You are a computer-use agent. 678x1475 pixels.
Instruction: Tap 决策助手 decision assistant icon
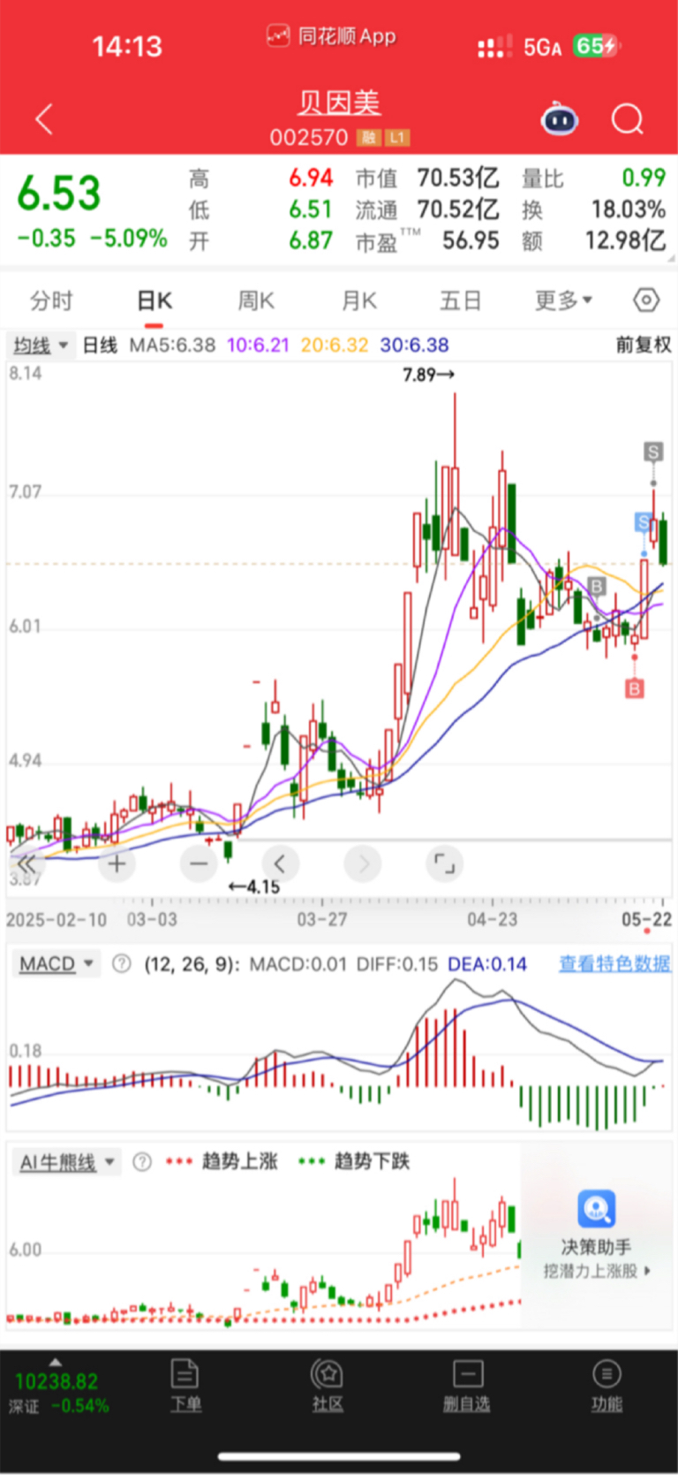click(597, 1208)
